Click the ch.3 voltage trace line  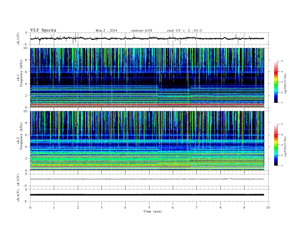147,179
